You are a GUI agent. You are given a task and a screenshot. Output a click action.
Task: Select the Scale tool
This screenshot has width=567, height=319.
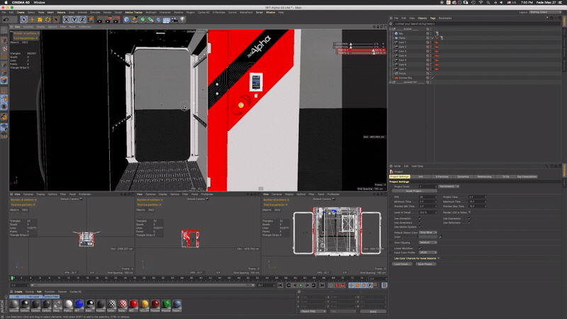click(40, 20)
